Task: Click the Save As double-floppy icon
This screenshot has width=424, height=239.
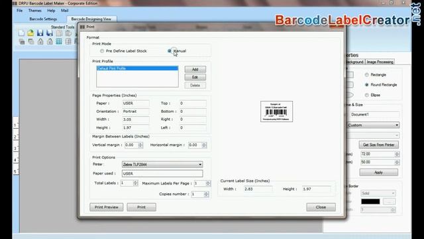Action: [x=50, y=33]
